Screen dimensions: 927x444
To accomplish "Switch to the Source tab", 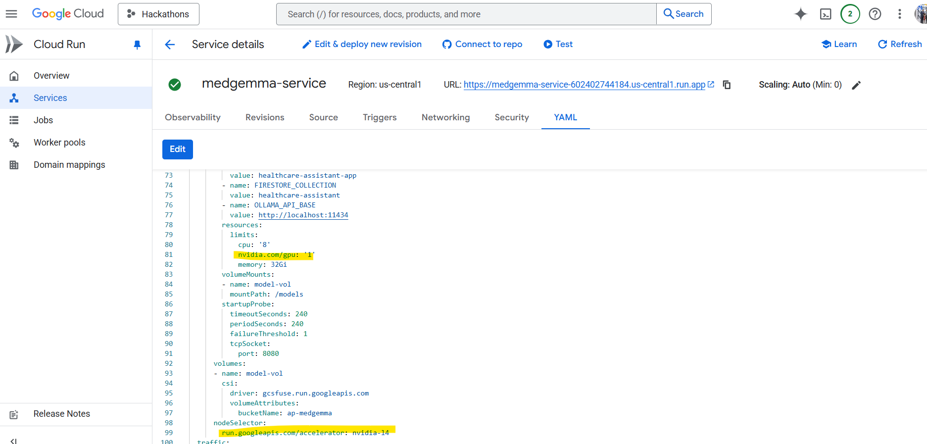I will point(323,117).
